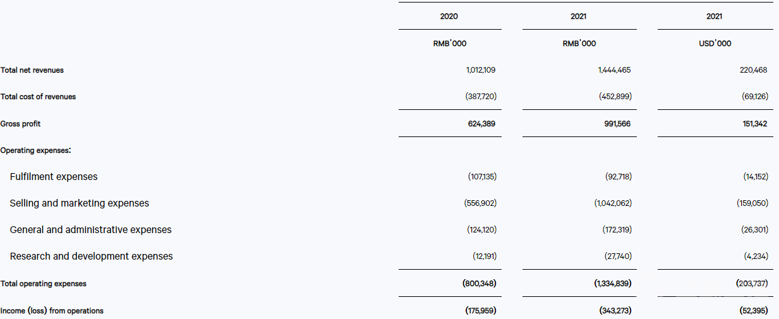Click the 2020 column header
Image resolution: width=779 pixels, height=319 pixels.
click(449, 16)
